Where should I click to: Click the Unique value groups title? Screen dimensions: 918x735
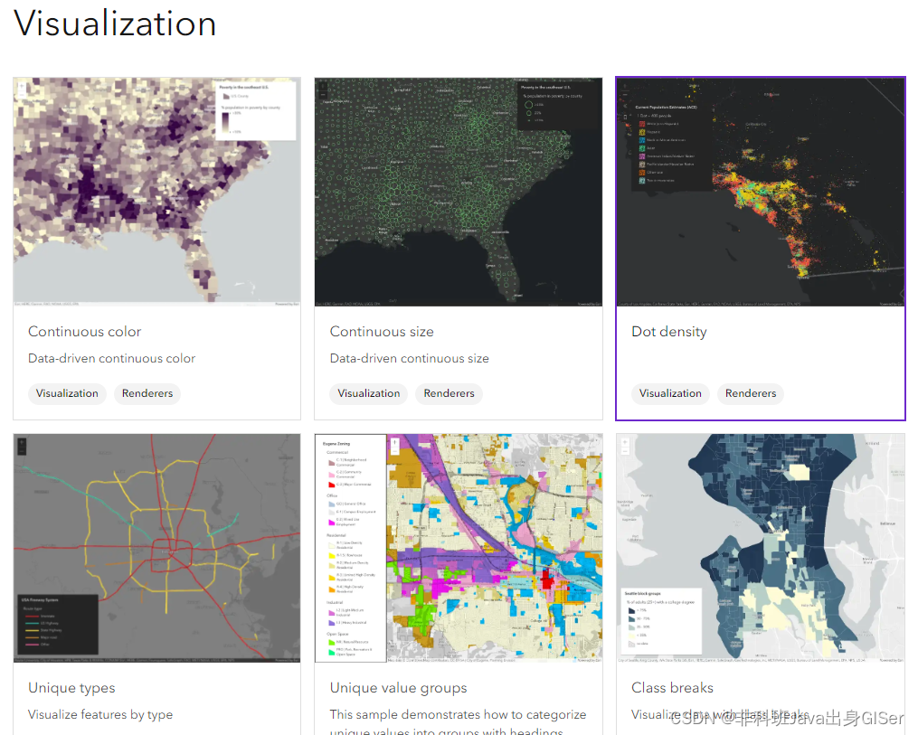[398, 688]
